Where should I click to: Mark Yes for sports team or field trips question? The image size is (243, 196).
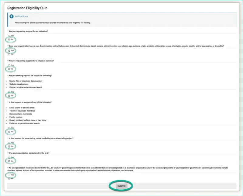[x=9, y=128]
